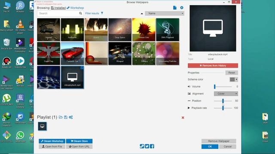Click the Alignment image icon
The width and height of the screenshot is (275, 154).
(189, 94)
